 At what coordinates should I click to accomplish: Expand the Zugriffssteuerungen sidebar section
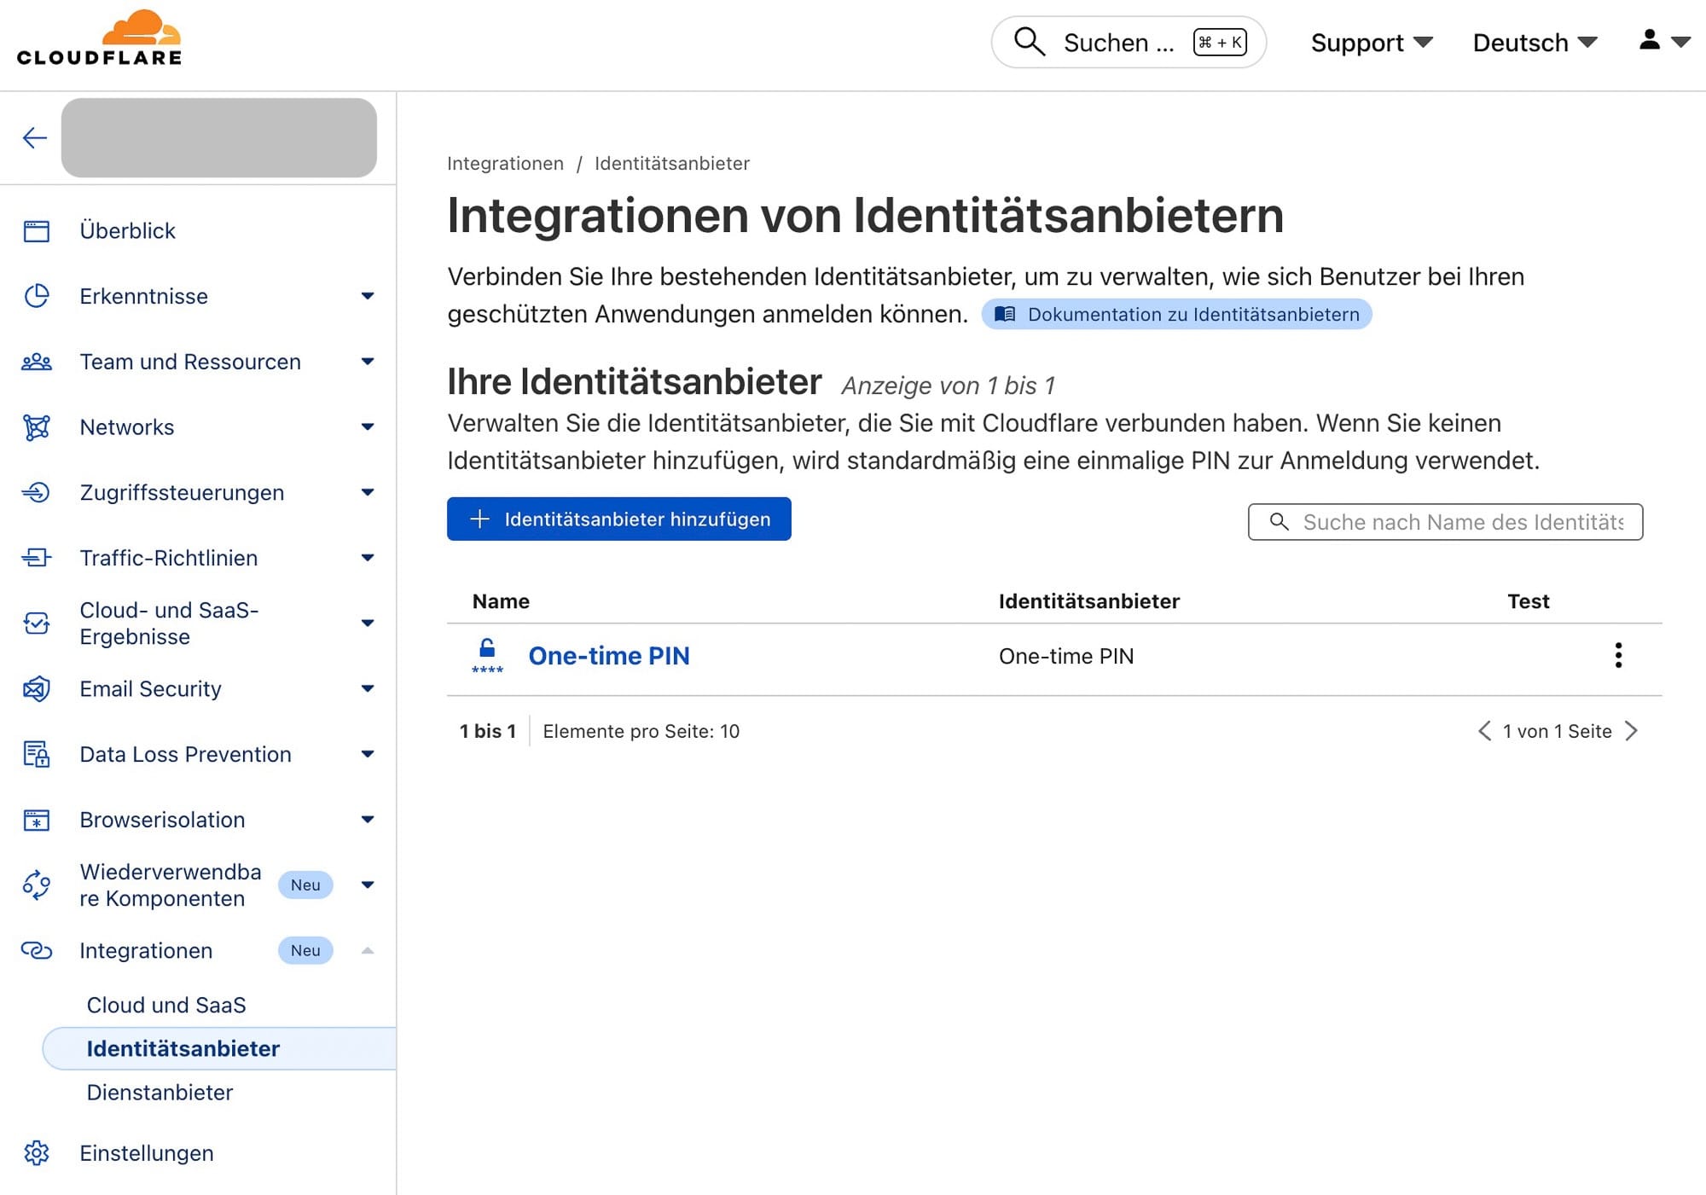pyautogui.click(x=367, y=492)
